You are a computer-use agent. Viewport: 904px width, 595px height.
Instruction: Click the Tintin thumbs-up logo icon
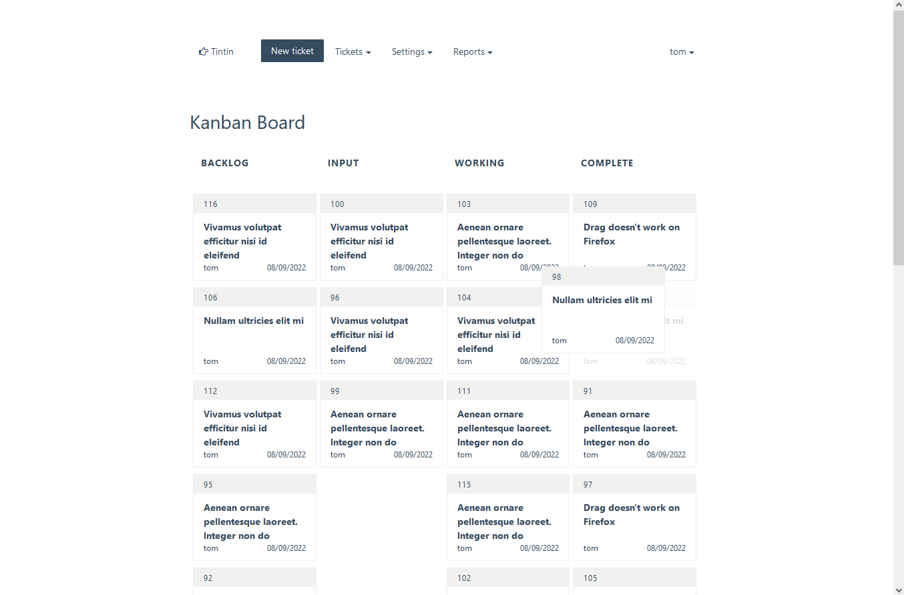click(204, 51)
